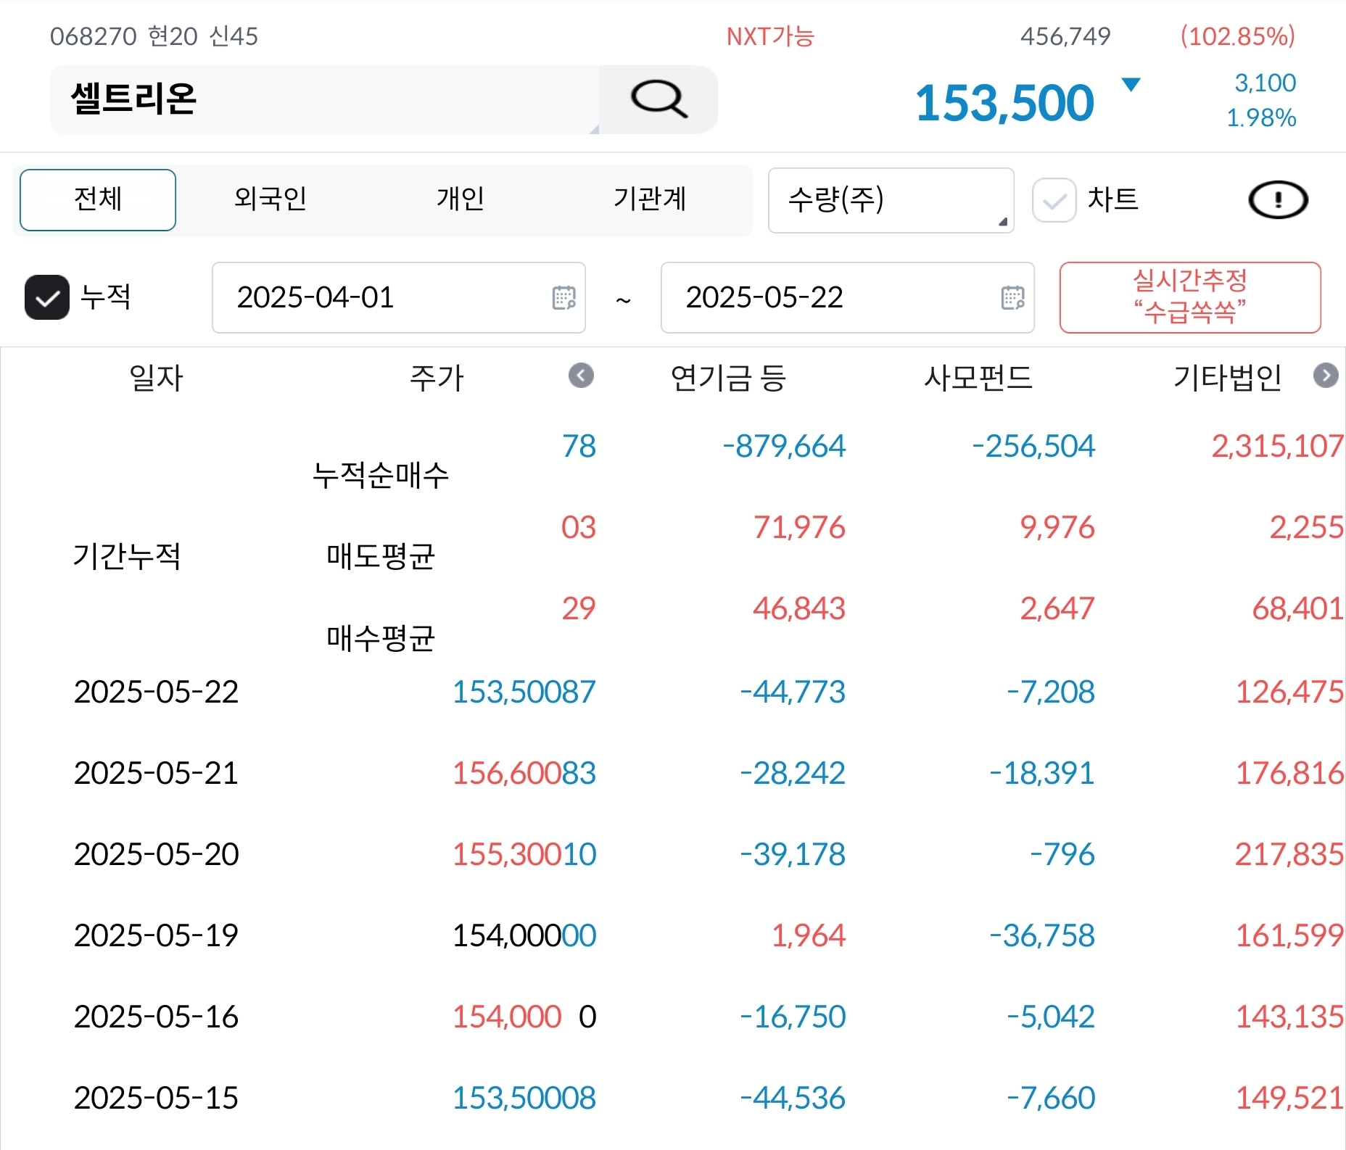Click the right column scroll arrow
This screenshot has width=1346, height=1150.
click(1326, 376)
